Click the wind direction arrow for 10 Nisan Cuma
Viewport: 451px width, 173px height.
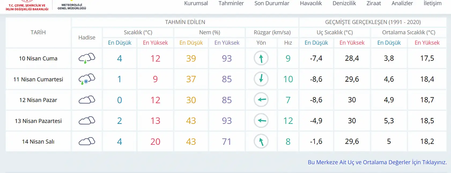coord(261,58)
